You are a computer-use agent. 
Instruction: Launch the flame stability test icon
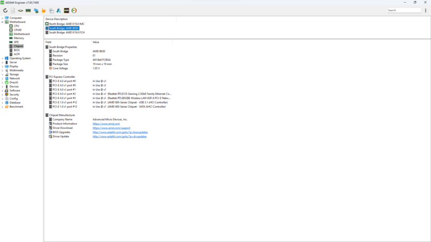coord(43,10)
